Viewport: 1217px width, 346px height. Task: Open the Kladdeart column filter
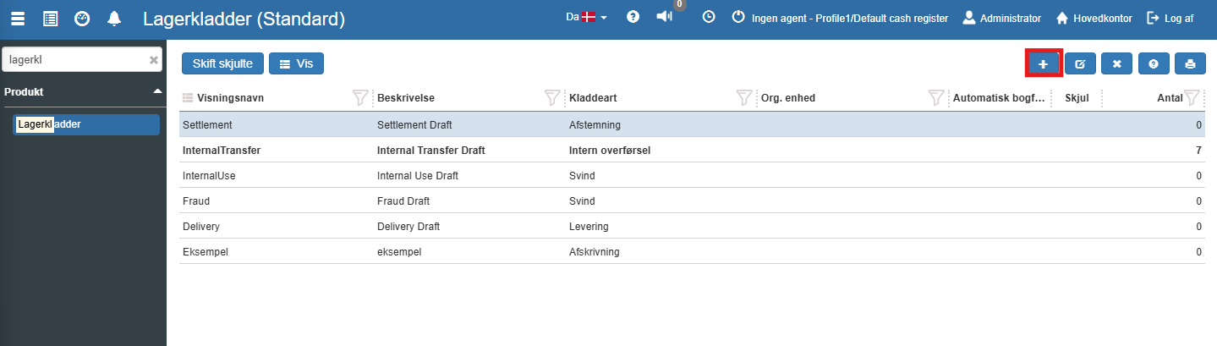click(x=744, y=98)
